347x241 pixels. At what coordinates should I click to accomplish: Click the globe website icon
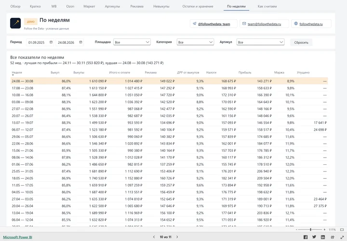click(x=296, y=24)
